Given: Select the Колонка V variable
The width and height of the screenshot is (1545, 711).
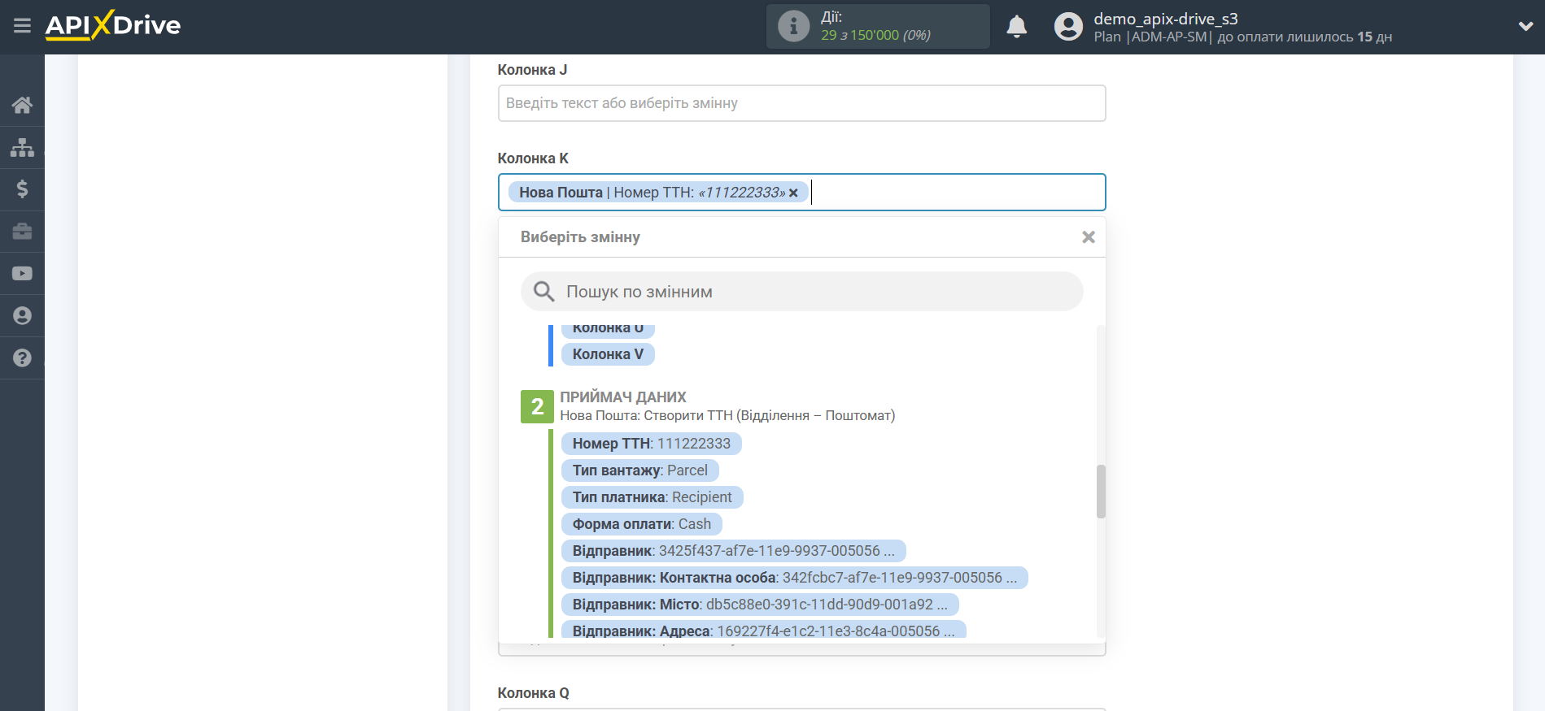Looking at the screenshot, I should click(608, 354).
